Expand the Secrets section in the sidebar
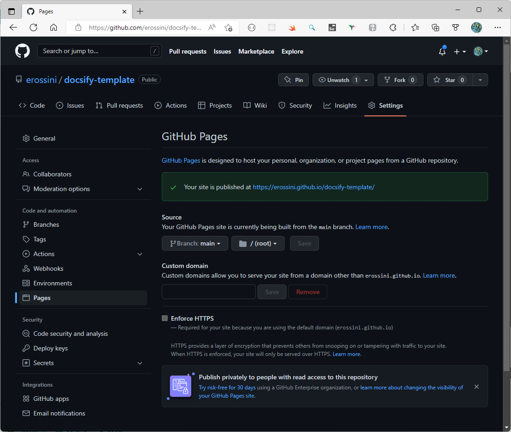This screenshot has width=511, height=432. 140,363
